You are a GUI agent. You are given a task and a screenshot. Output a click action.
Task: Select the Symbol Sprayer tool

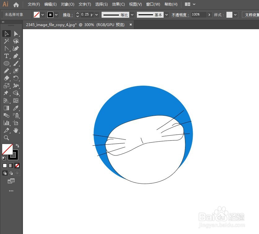coord(16,115)
